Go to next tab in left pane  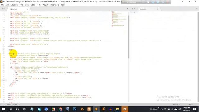pos(4,9)
